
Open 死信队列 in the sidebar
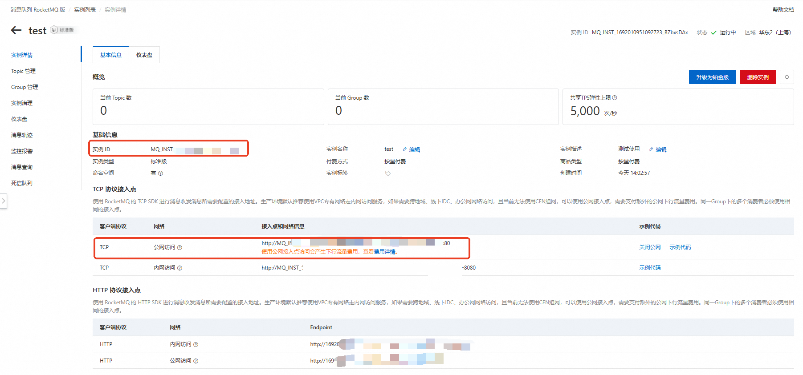22,183
